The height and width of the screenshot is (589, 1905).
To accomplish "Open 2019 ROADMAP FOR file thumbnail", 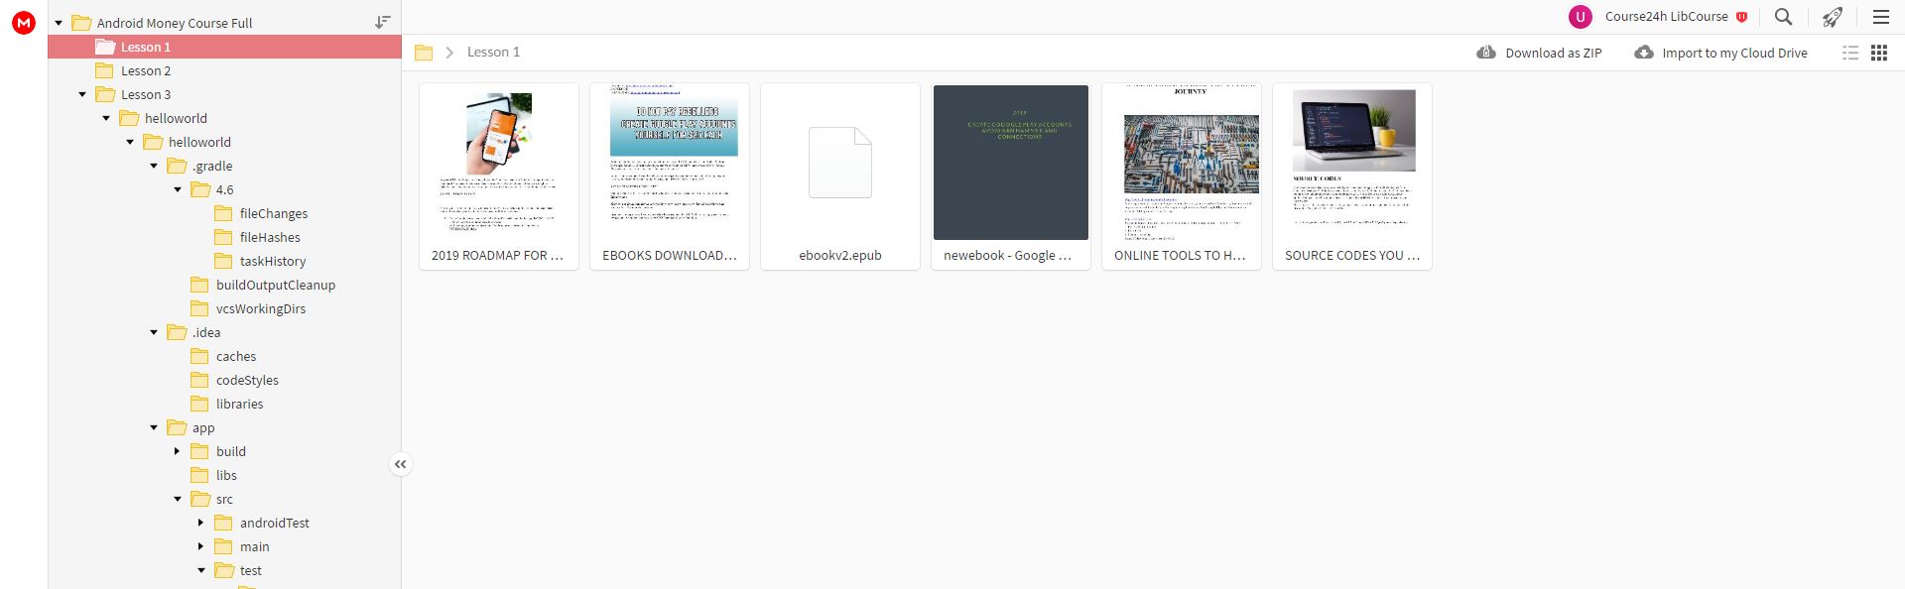I will click(x=499, y=177).
